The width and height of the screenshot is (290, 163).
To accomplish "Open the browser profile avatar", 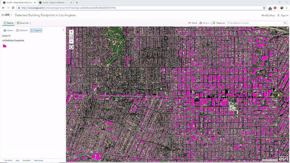I will (x=282, y=8).
